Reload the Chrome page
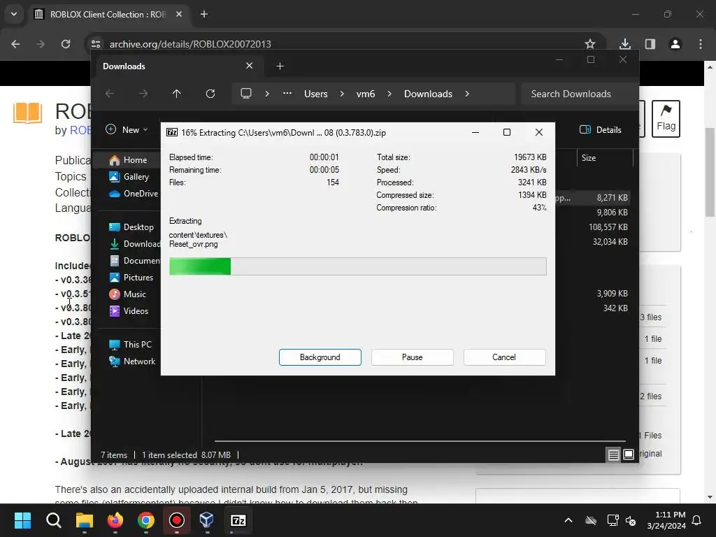Viewport: 716px width, 537px height. coord(66,44)
